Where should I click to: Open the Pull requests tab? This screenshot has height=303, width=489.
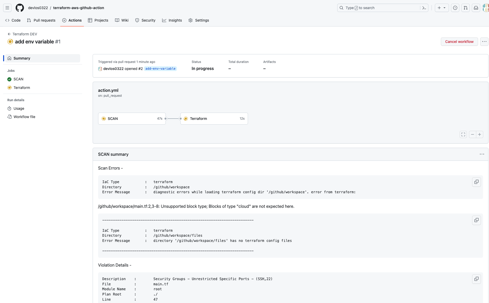point(41,20)
